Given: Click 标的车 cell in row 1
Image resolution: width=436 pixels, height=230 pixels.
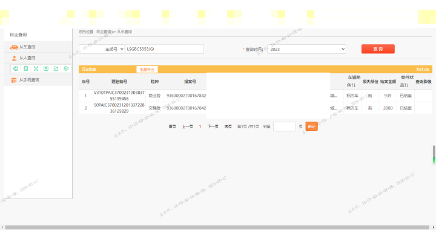Looking at the screenshot, I should (x=352, y=96).
